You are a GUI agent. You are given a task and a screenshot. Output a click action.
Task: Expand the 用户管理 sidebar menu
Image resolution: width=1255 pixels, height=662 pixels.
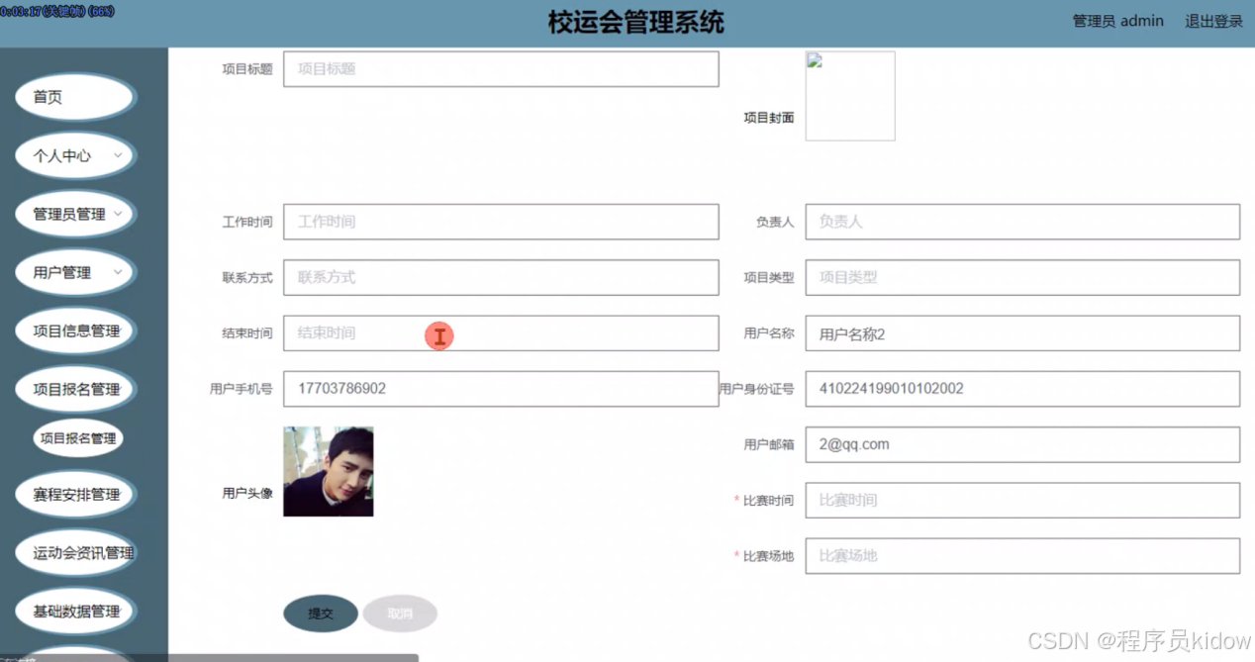point(74,272)
